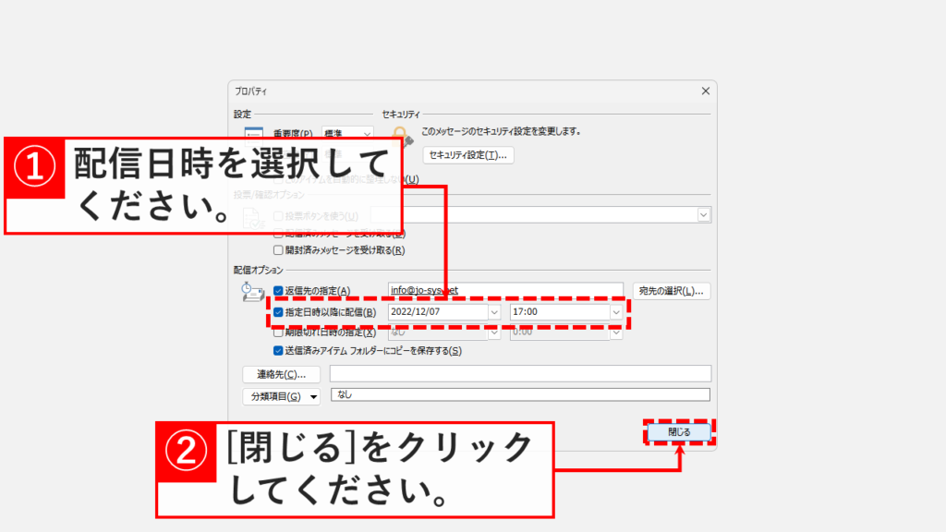The image size is (946, 532).
Task: Click the security key lock icon
Action: pos(401,137)
